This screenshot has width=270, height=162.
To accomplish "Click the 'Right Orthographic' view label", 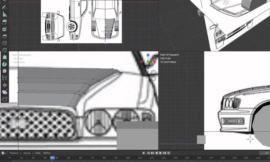I will 170,55.
